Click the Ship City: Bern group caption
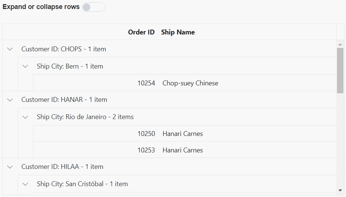Screen dimensions: 346x197 (70, 66)
